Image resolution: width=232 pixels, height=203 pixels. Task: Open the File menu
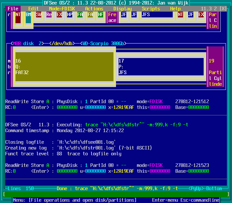tap(13, 9)
